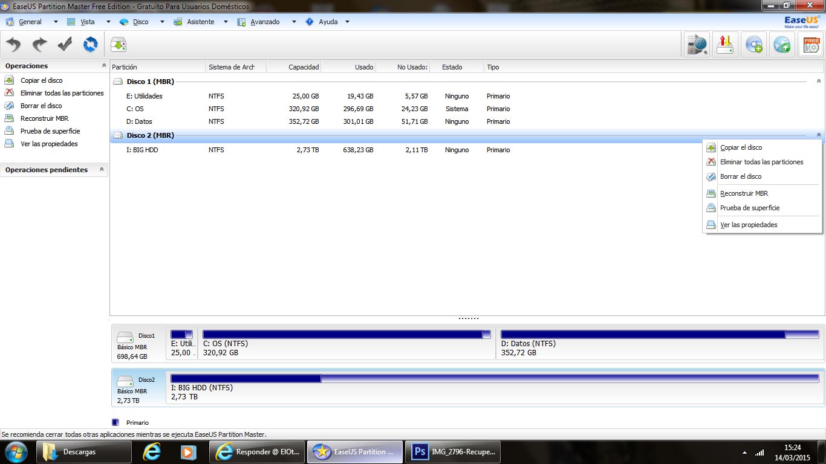Choose Borrar el disco in the context menu
The image size is (826, 464).
coord(763,176)
